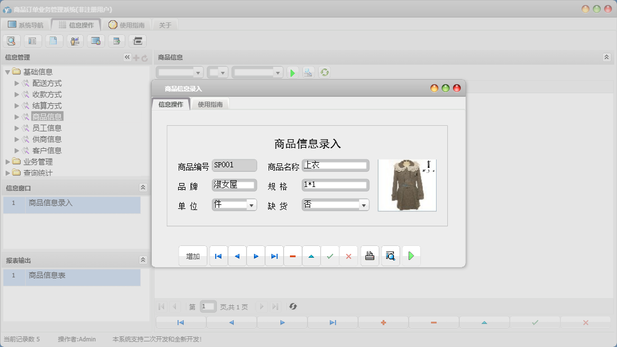Cancel changes with the red X icon
This screenshot has width=617, height=347.
[348, 256]
